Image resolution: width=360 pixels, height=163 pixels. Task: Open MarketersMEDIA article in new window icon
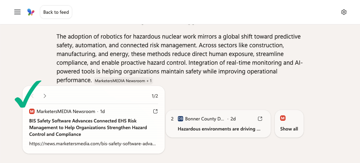pyautogui.click(x=155, y=111)
